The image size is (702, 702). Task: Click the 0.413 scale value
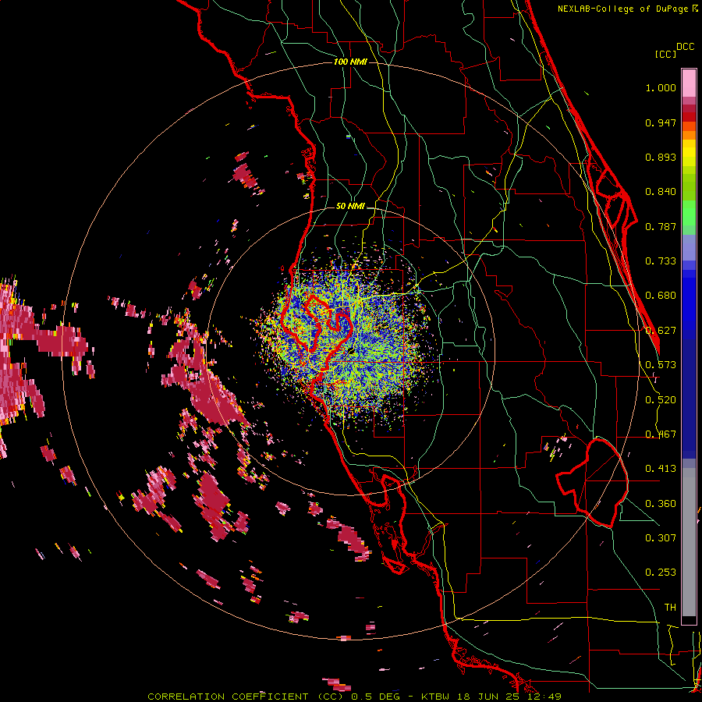coord(661,469)
